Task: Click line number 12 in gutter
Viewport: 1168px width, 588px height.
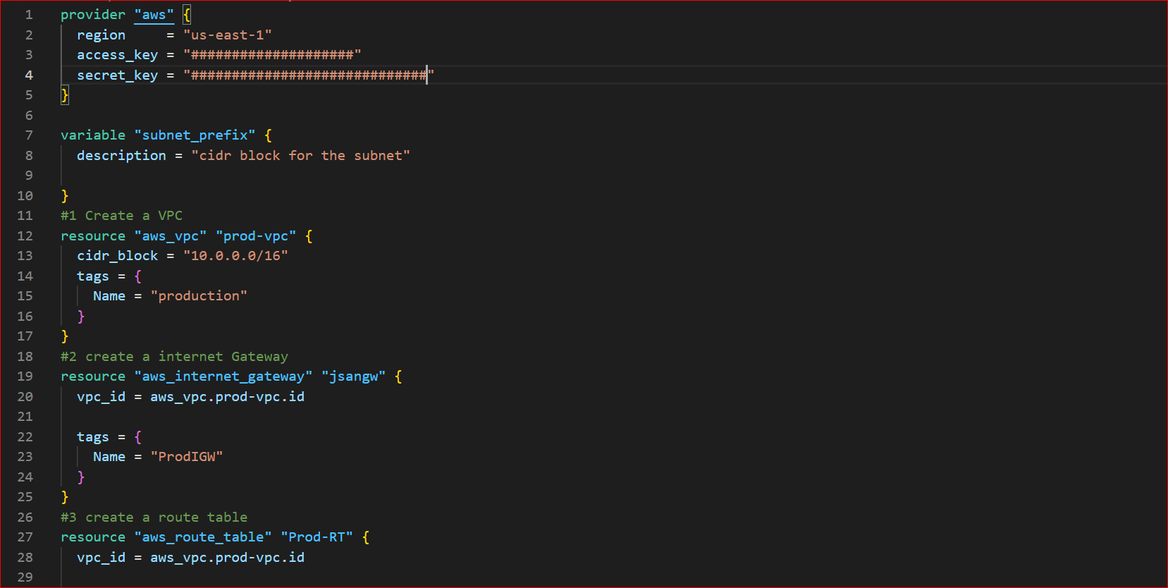Action: click(x=25, y=235)
